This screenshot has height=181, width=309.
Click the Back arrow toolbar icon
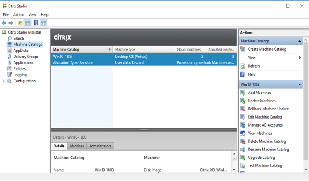coord(4,23)
